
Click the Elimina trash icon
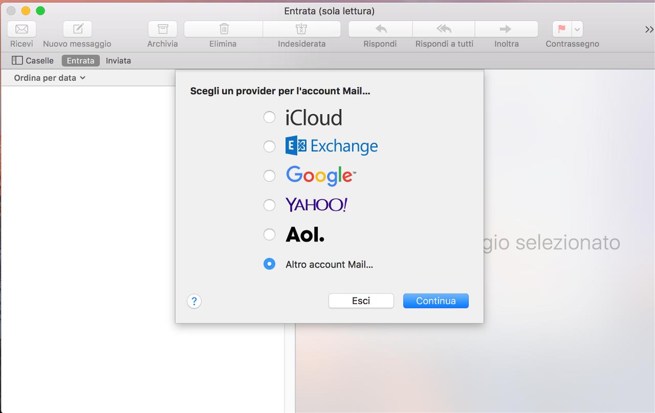(x=224, y=29)
